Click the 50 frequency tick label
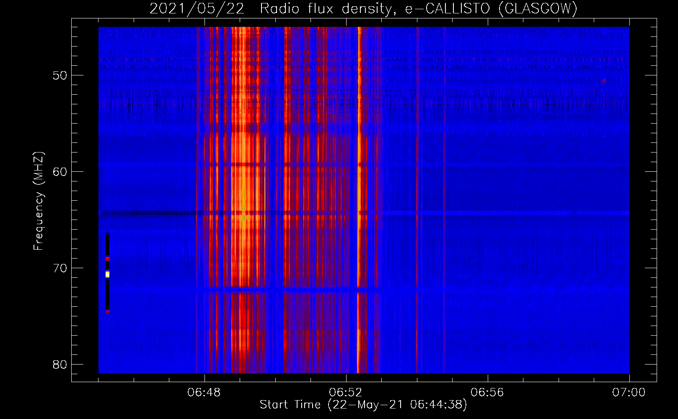Viewport: 678px width, 419px height. pos(60,75)
